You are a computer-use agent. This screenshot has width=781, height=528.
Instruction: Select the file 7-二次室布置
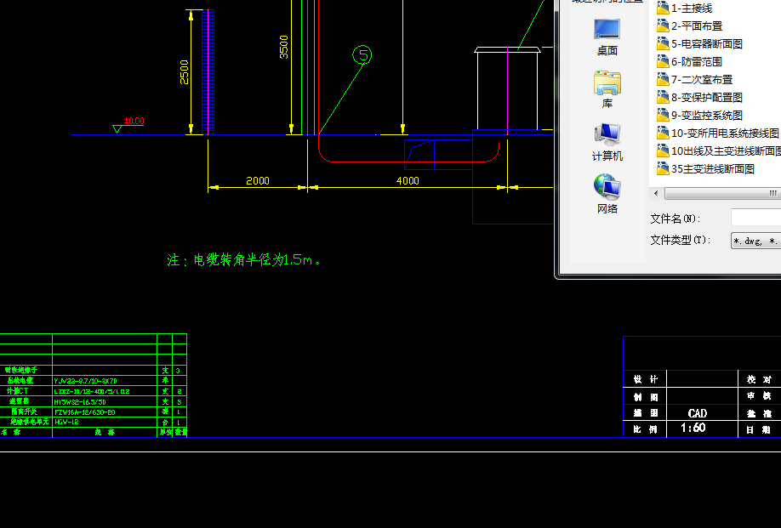tap(694, 80)
